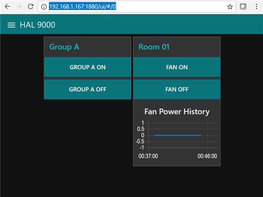Click the Room 01 panel heading
This screenshot has height=197, width=263.
click(x=154, y=47)
